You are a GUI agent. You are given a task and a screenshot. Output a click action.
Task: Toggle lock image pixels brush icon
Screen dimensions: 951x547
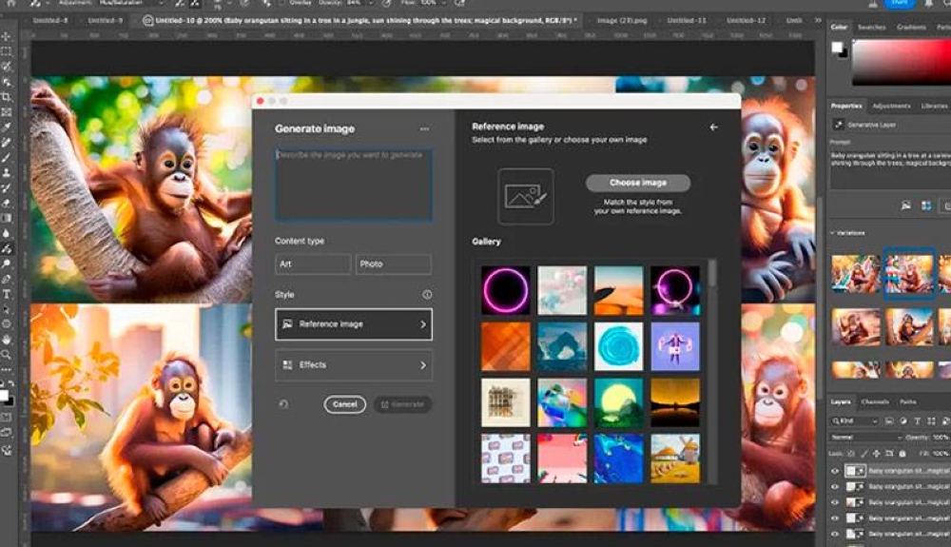click(864, 454)
